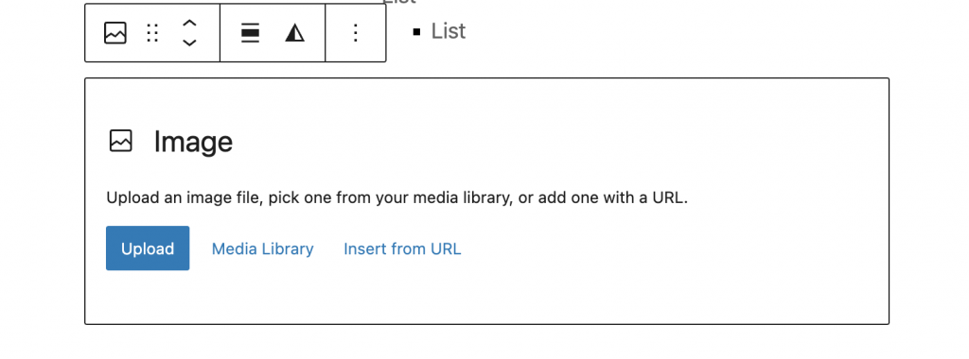Apply a duotone filter using the triangle icon
969x359 pixels.
point(295,33)
